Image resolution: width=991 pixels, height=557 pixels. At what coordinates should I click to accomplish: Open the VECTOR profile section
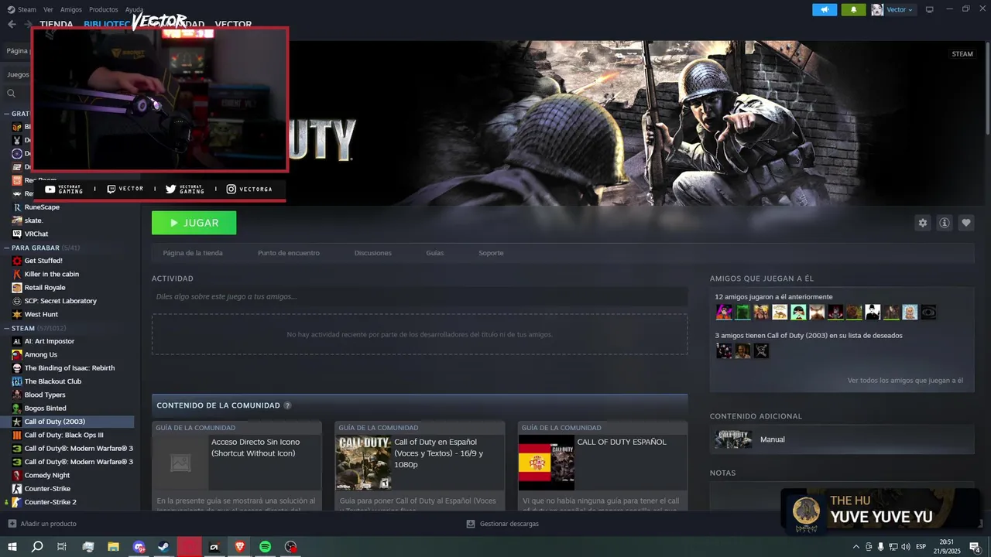[233, 25]
